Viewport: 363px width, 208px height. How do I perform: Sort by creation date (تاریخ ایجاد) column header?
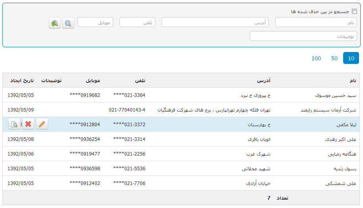(x=21, y=81)
